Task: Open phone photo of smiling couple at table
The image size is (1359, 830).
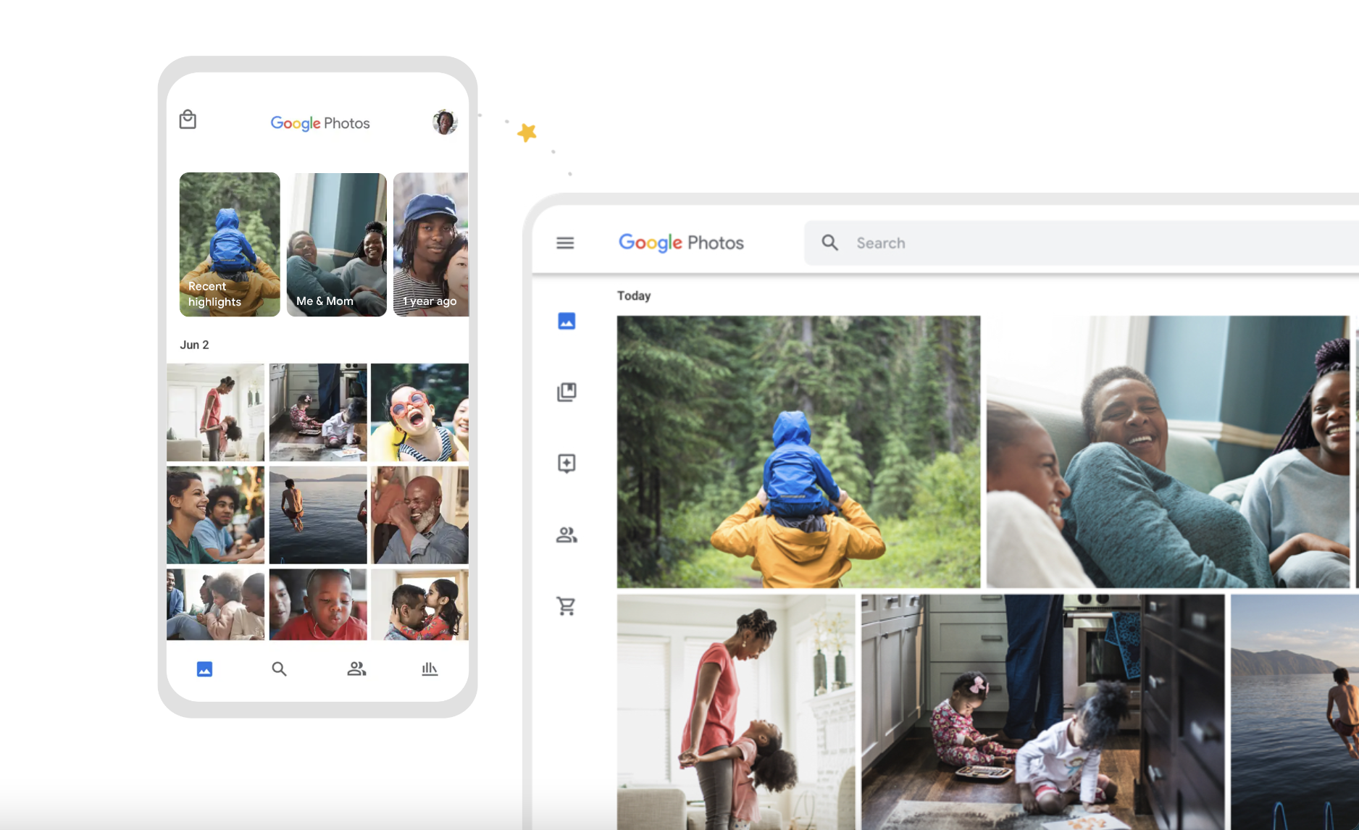Action: [x=216, y=515]
